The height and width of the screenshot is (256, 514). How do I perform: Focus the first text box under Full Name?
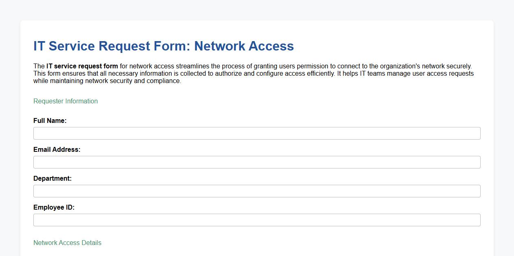256,133
